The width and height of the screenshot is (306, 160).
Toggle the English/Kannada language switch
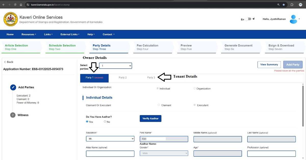point(248,19)
